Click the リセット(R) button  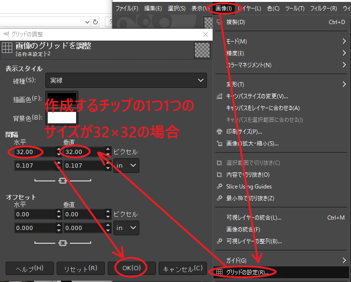(81, 268)
